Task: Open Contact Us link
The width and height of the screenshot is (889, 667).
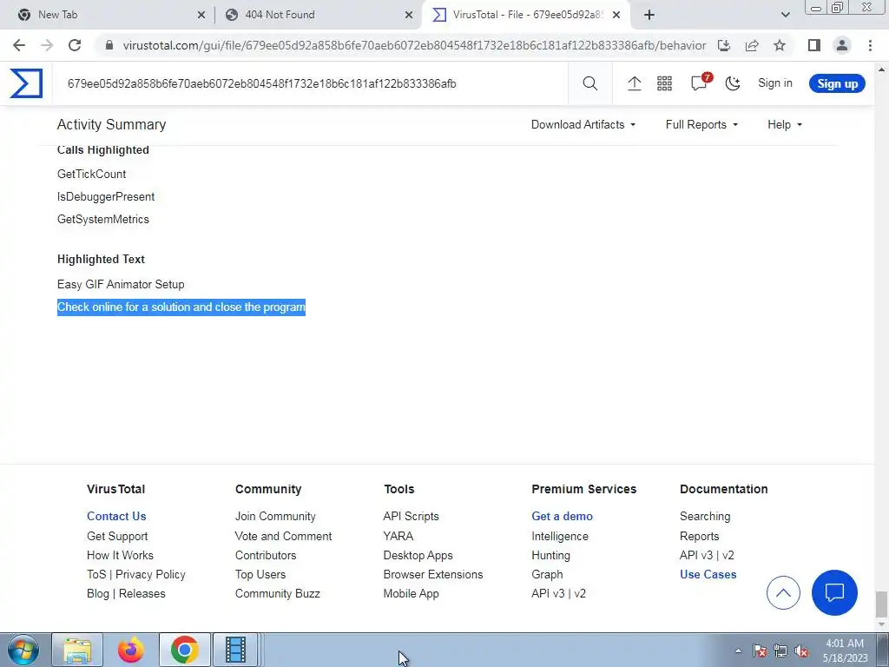Action: [116, 516]
